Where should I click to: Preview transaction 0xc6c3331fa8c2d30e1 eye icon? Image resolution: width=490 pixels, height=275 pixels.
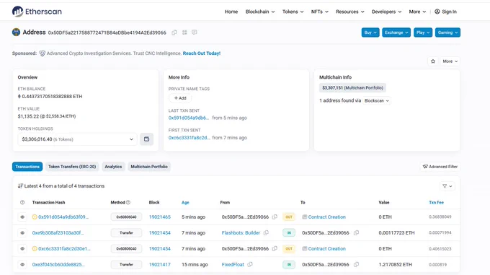click(22, 249)
